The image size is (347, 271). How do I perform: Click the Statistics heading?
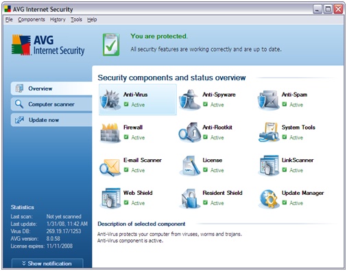pos(23,207)
